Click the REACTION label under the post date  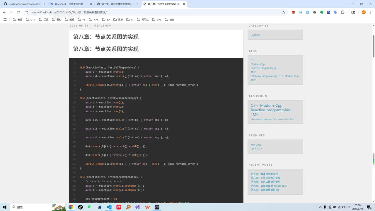point(102,26)
